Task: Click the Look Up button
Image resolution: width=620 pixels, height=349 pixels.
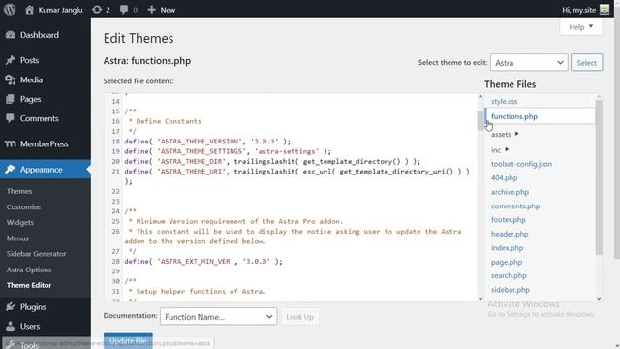Action: point(299,317)
